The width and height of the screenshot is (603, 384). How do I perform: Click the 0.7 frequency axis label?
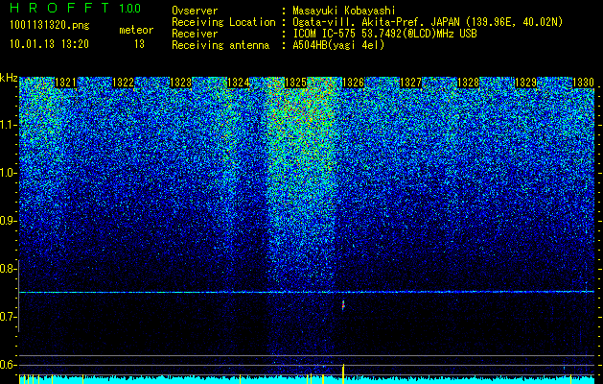click(x=8, y=317)
